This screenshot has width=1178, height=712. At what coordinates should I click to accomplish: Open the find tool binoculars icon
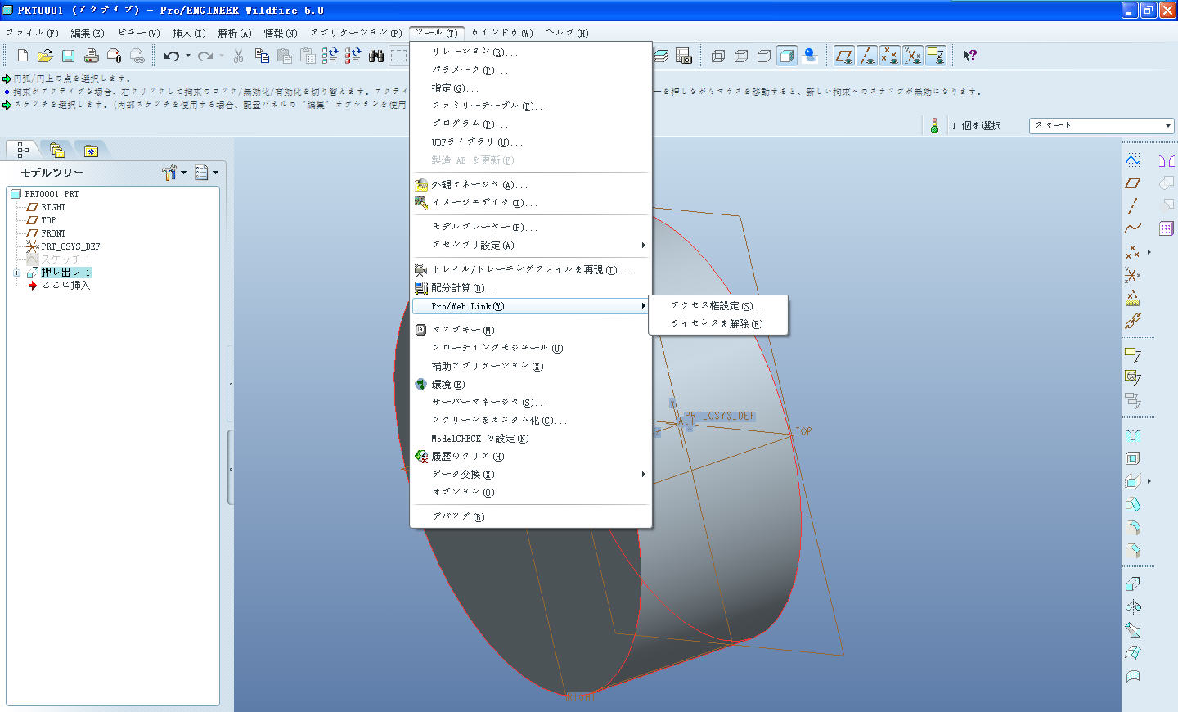tap(376, 56)
